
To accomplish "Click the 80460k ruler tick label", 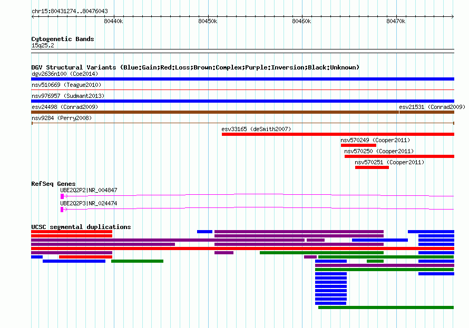I will [x=301, y=21].
